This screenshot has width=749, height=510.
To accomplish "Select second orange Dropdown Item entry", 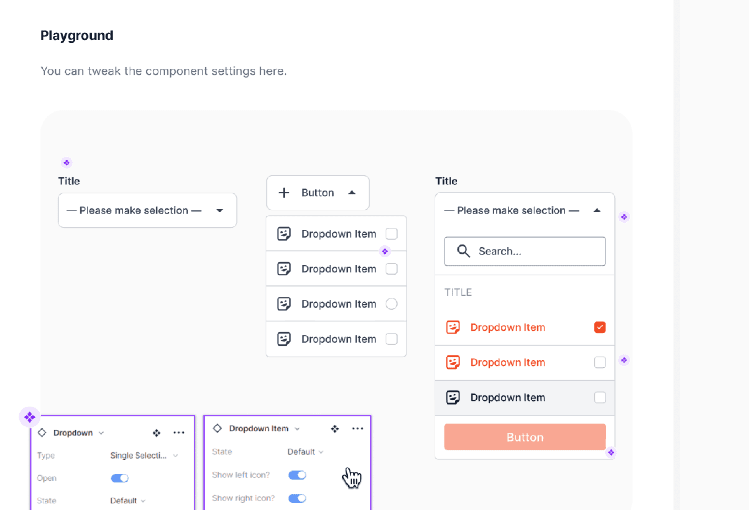I will point(508,362).
